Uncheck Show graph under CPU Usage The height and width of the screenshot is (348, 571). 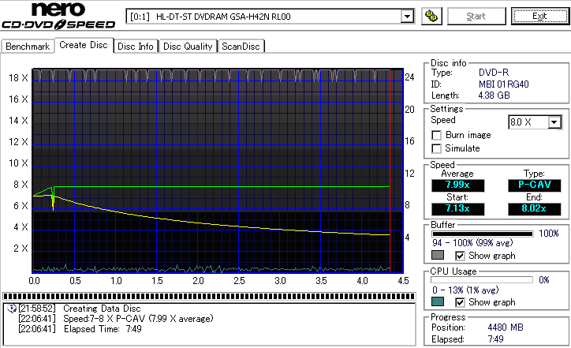click(x=461, y=302)
